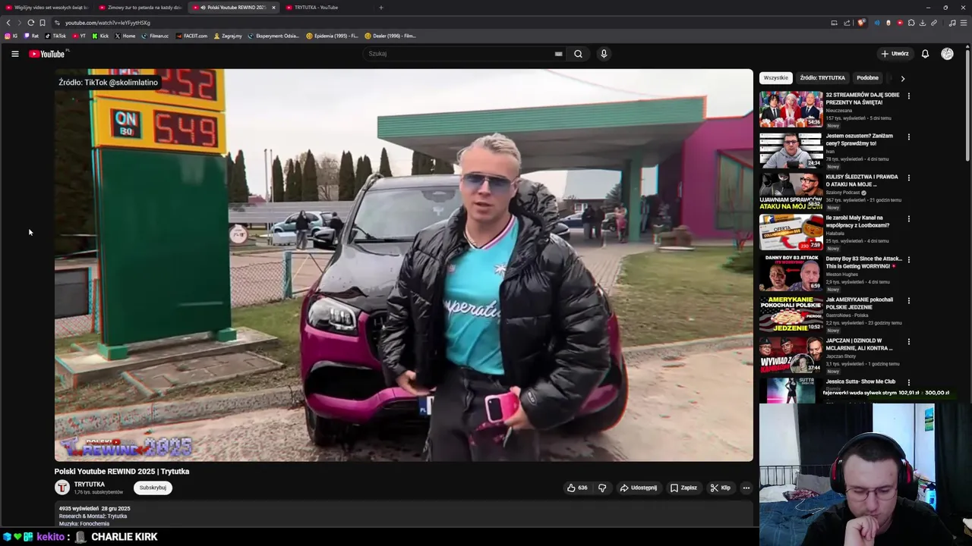Click the Subskrybuj button

click(x=153, y=488)
